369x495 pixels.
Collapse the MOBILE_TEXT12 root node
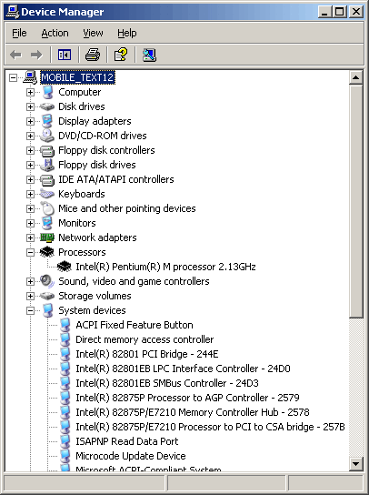(13, 77)
